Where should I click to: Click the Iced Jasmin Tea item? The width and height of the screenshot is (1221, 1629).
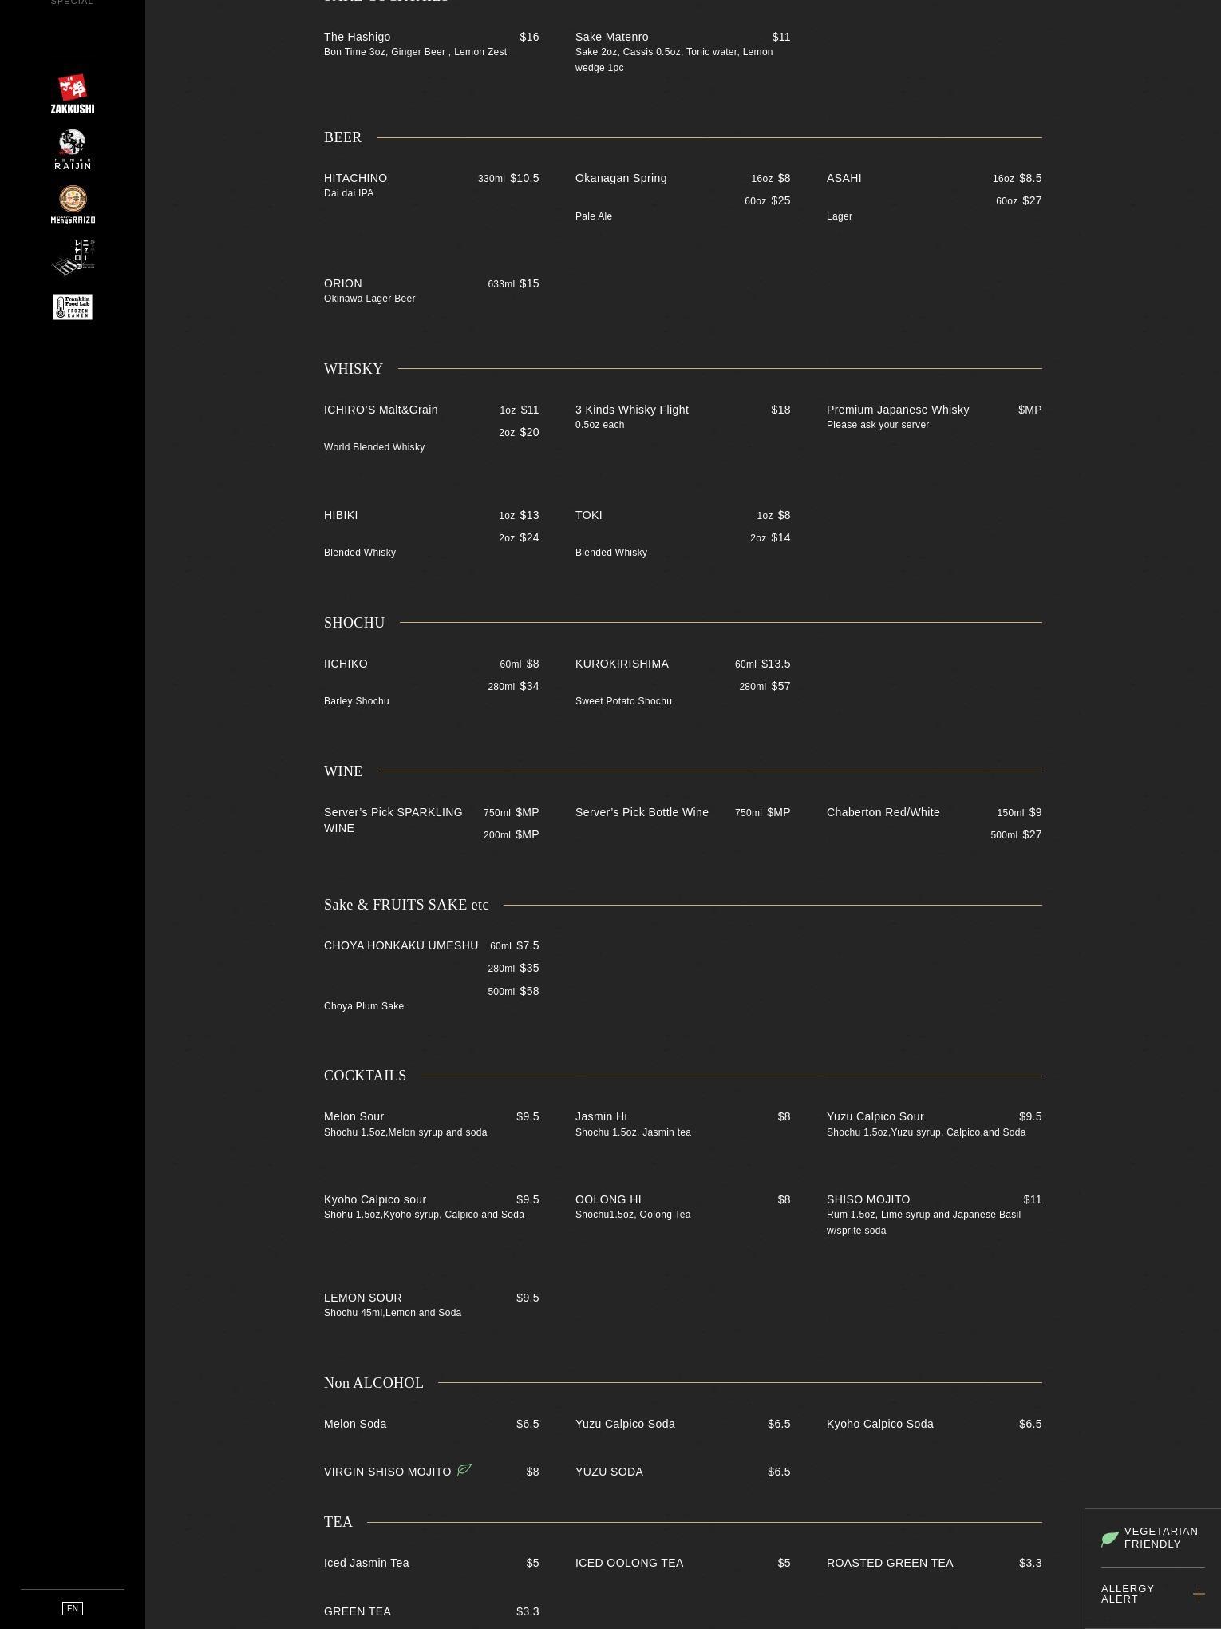tap(366, 1563)
